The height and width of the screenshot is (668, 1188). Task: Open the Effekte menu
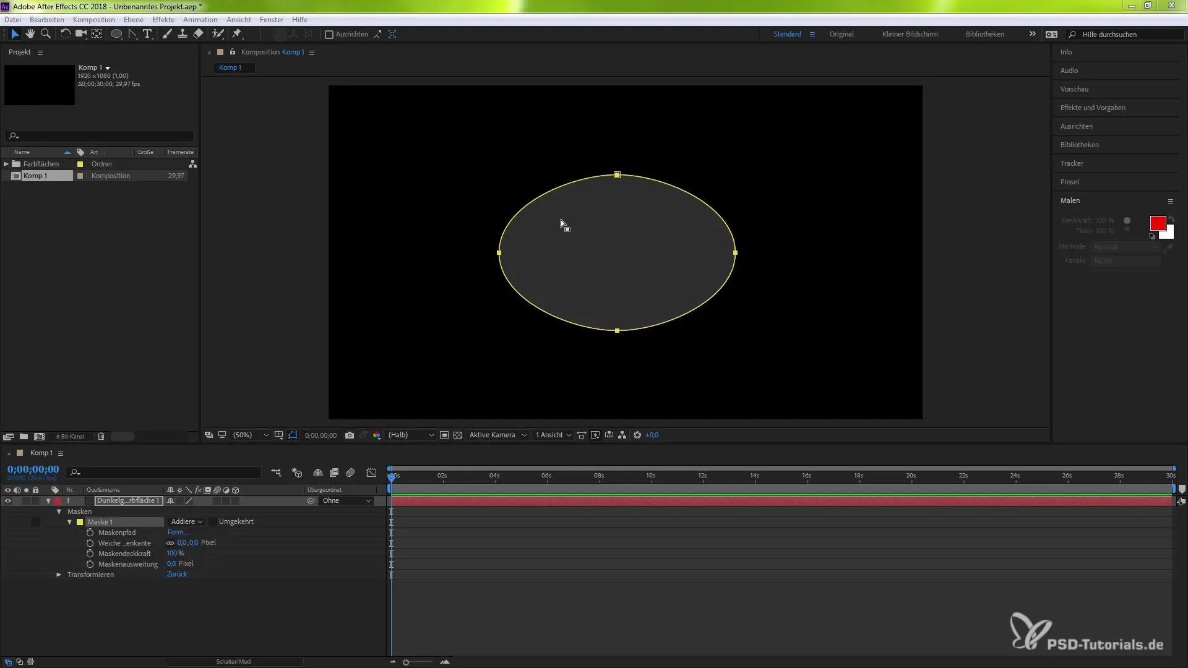point(163,20)
